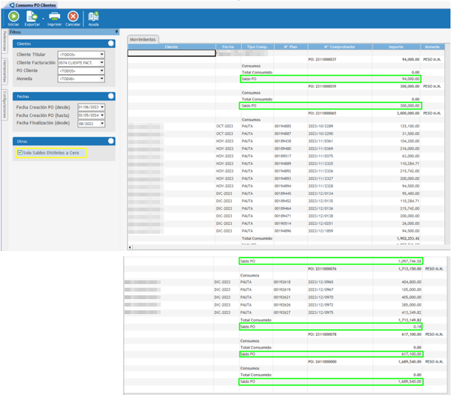Click the Cancelar red icon
Image resolution: width=452 pixels, height=395 pixels.
click(x=73, y=17)
